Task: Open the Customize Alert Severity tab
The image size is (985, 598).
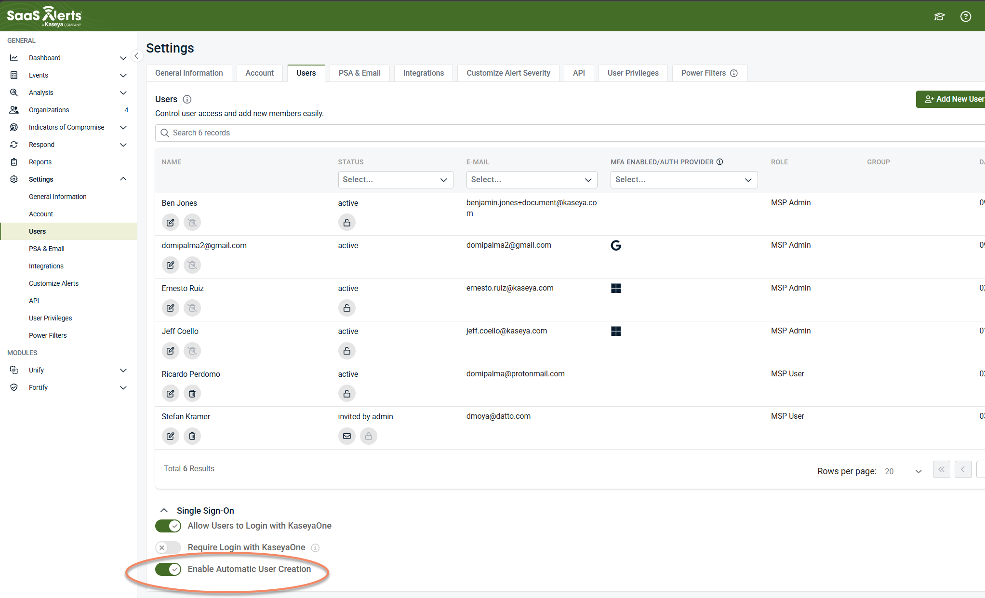Action: click(x=508, y=73)
